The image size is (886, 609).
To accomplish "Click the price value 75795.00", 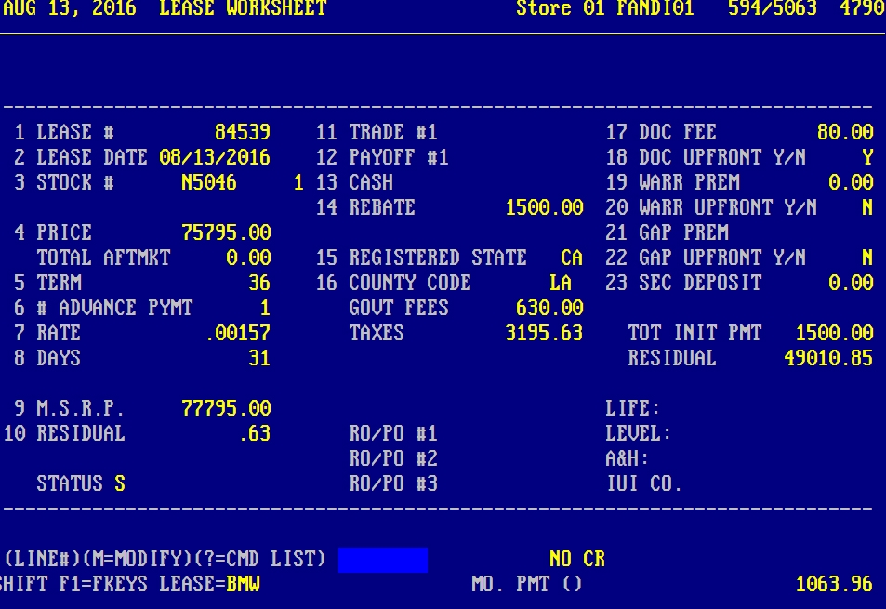I will (226, 232).
